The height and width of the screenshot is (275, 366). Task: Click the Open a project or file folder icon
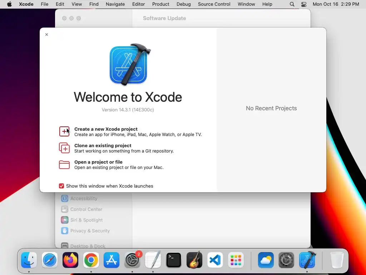click(x=64, y=165)
